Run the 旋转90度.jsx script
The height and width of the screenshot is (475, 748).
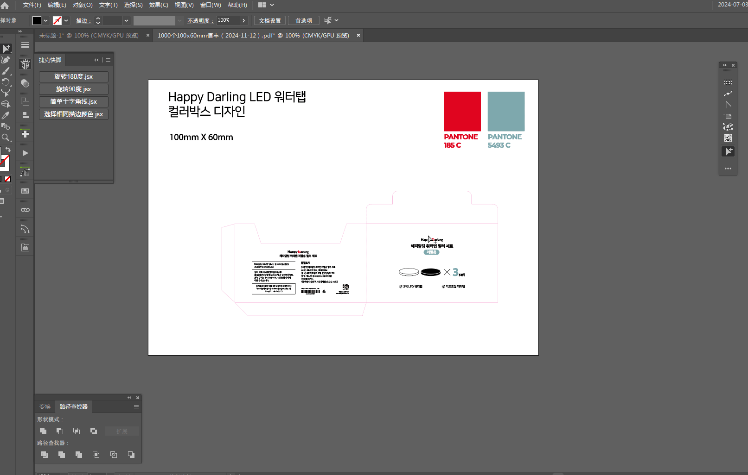click(74, 89)
